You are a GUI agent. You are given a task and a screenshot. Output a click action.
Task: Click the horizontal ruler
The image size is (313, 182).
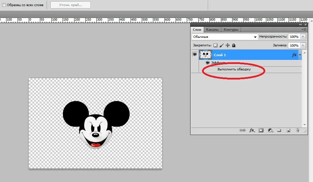point(154,20)
